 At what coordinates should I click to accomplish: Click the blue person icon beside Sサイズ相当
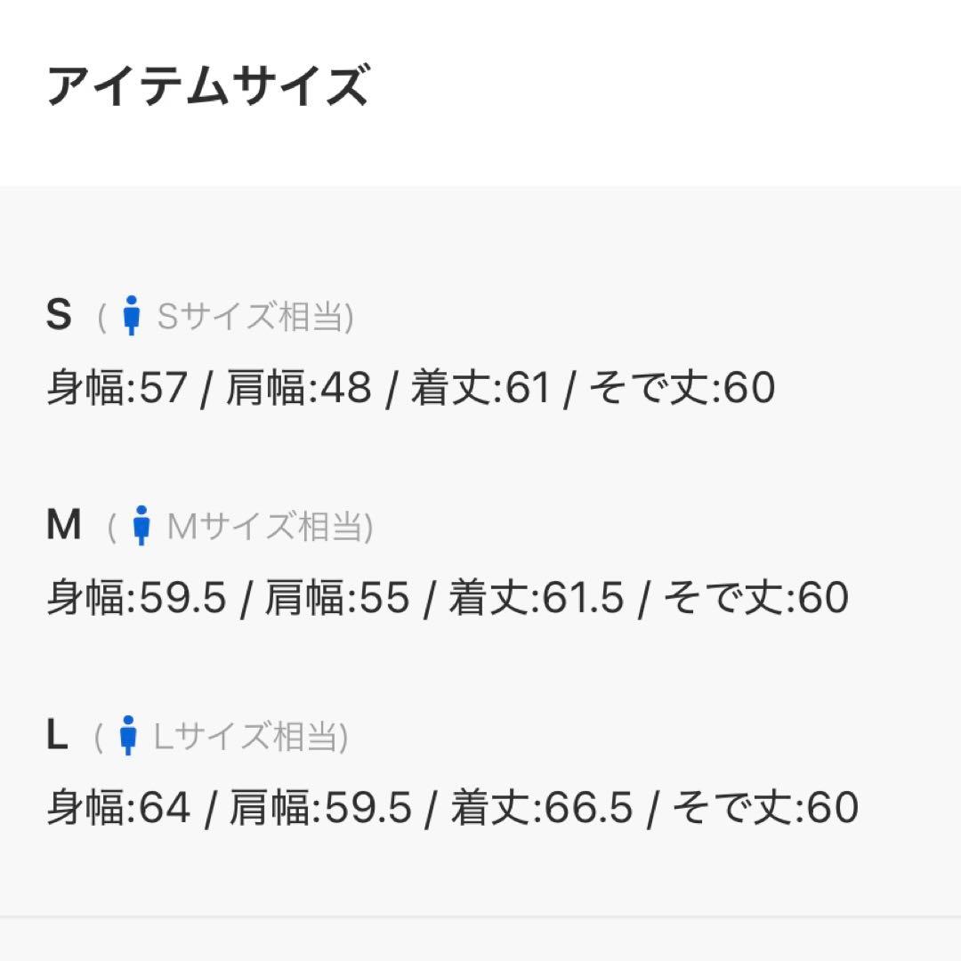pyautogui.click(x=132, y=316)
